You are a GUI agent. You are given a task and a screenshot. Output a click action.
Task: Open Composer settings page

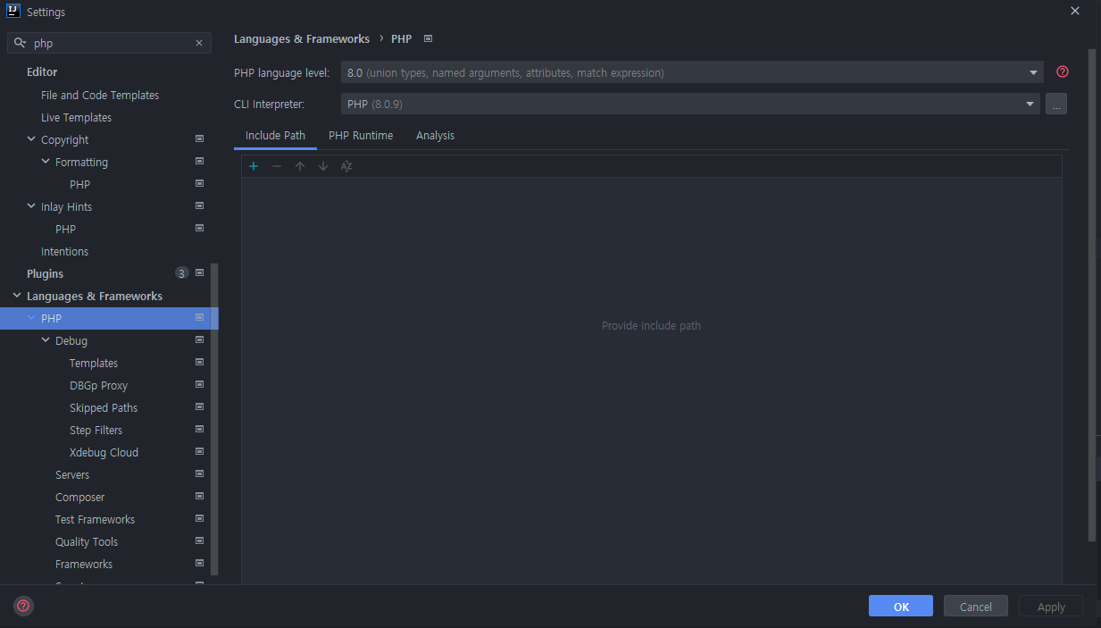click(x=79, y=497)
